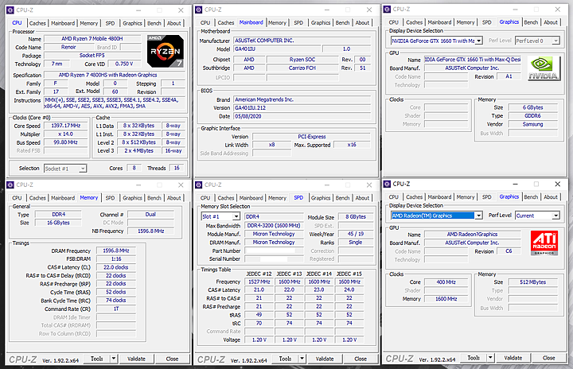Viewport: 573px width, 369px height.
Task: Click the processor Name field AMD Ryzen 7 Mobile 4800H
Action: [x=92, y=39]
